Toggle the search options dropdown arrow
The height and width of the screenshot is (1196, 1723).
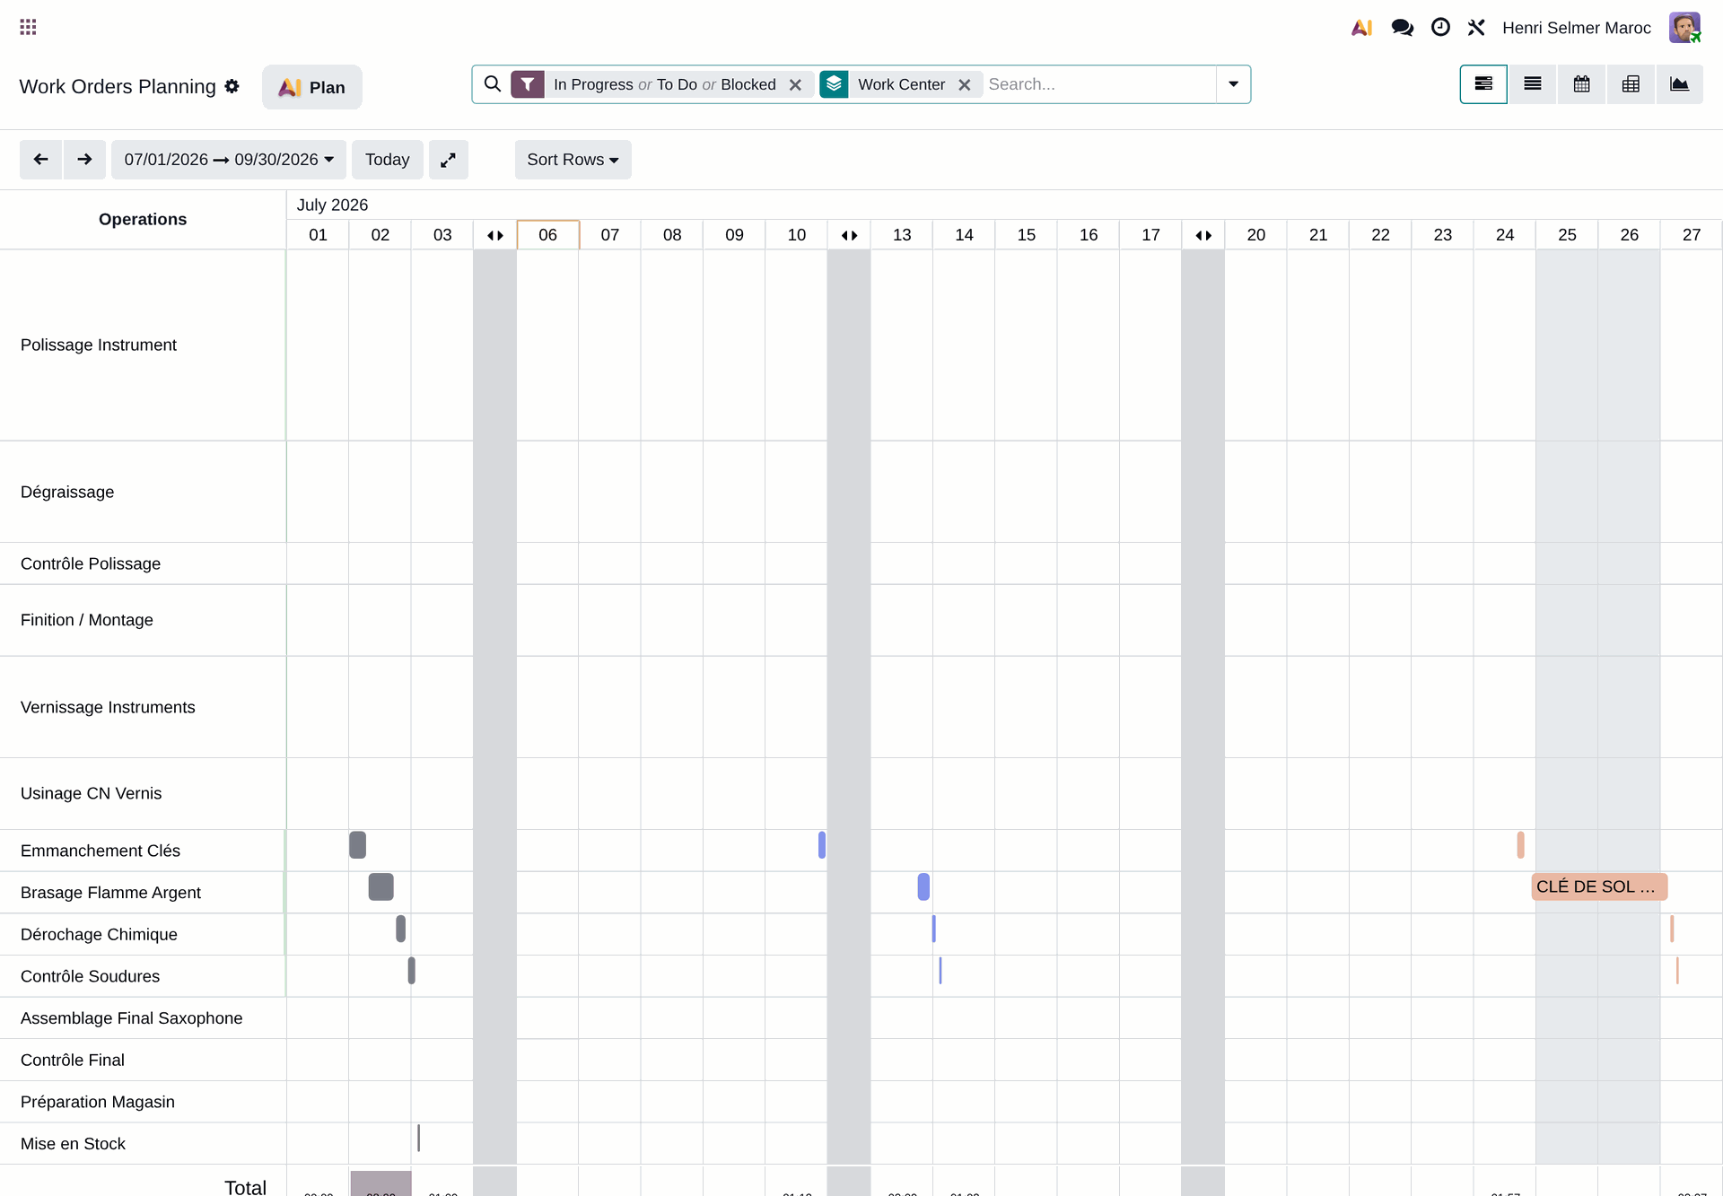[1233, 84]
